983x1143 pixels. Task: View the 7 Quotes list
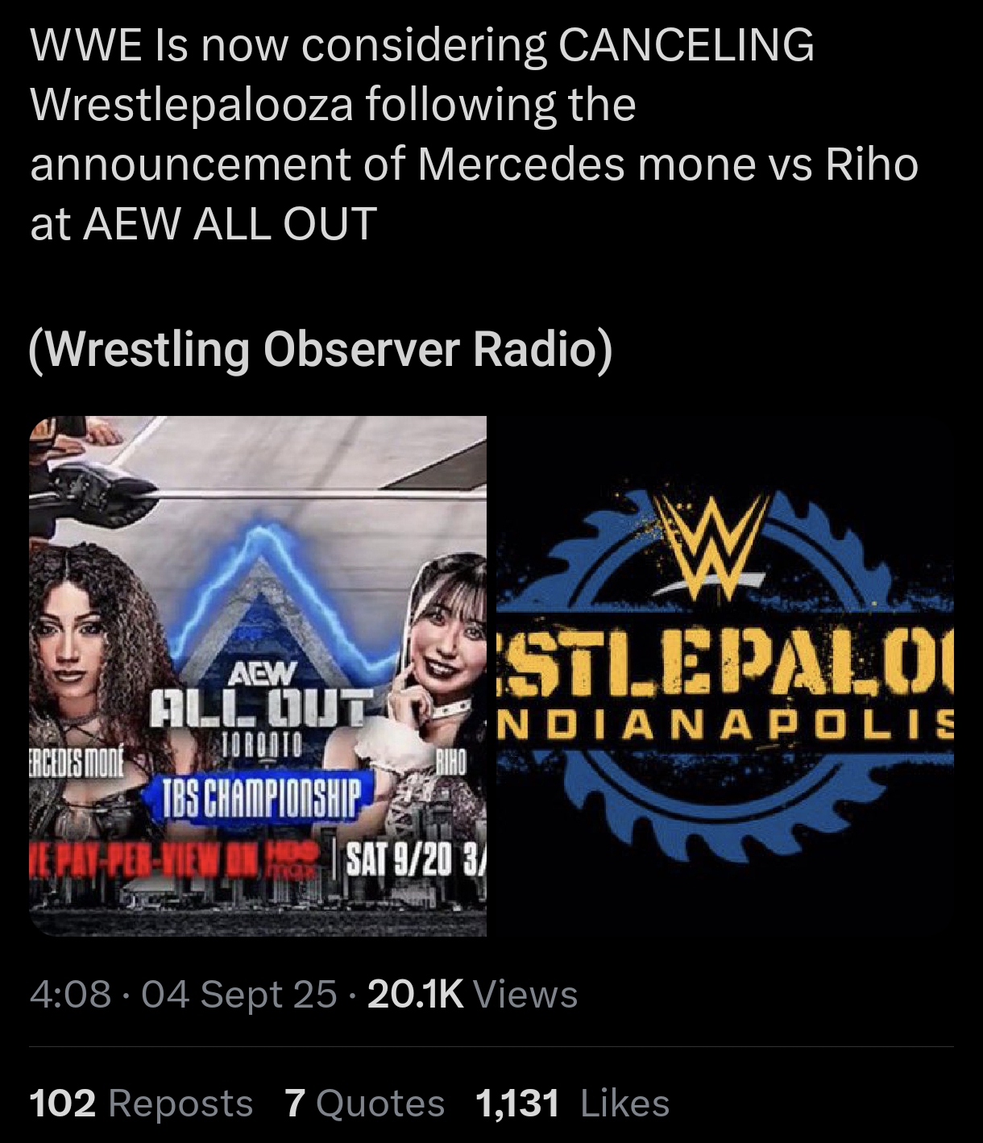[364, 1103]
